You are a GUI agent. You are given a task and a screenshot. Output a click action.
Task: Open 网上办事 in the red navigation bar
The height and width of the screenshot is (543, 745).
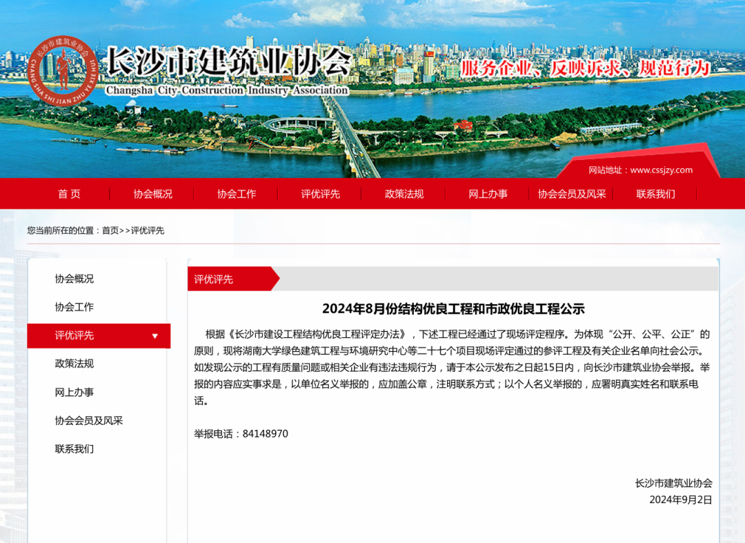(x=488, y=194)
